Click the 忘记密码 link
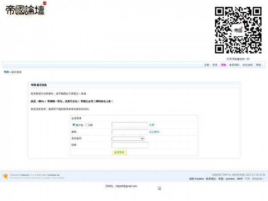Image resolution: width=268 pixels, height=201 pixels. (154, 132)
